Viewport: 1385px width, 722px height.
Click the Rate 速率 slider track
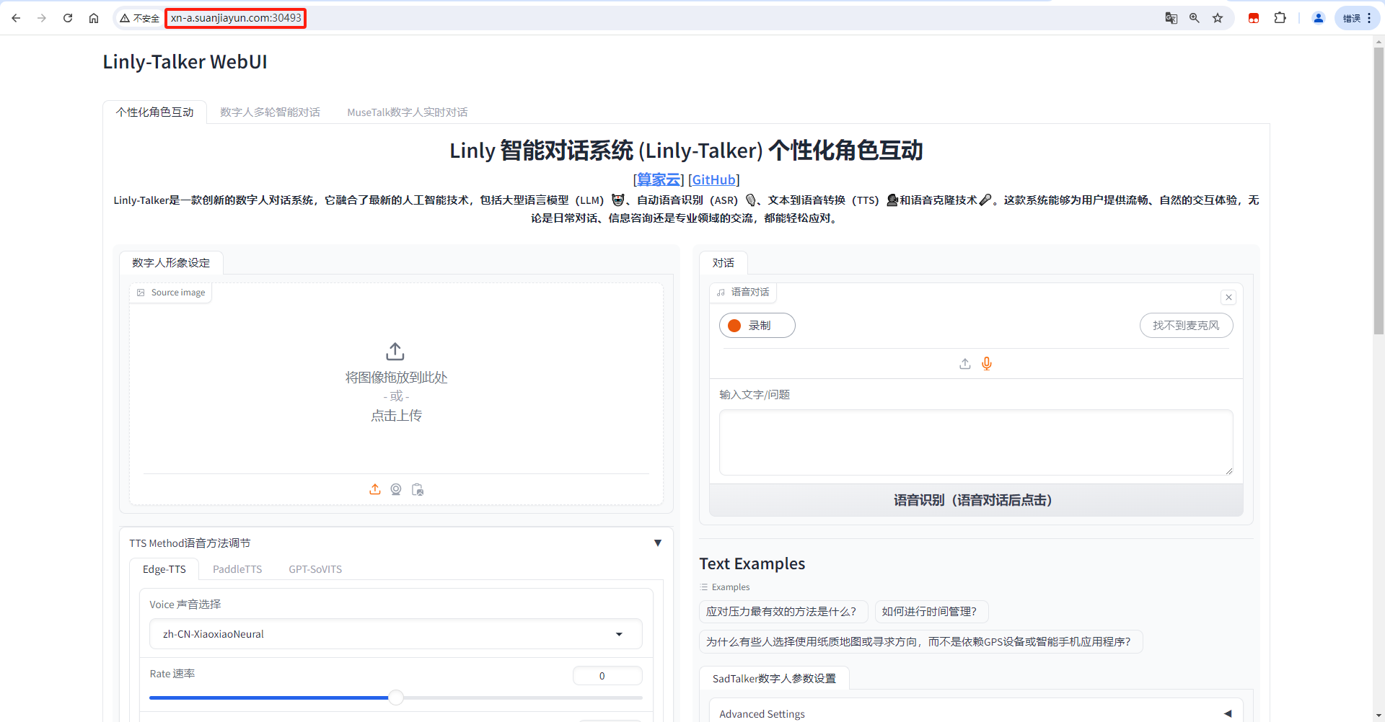click(396, 698)
